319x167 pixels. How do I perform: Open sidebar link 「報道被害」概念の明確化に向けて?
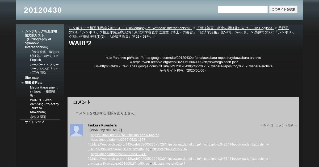(44, 56)
